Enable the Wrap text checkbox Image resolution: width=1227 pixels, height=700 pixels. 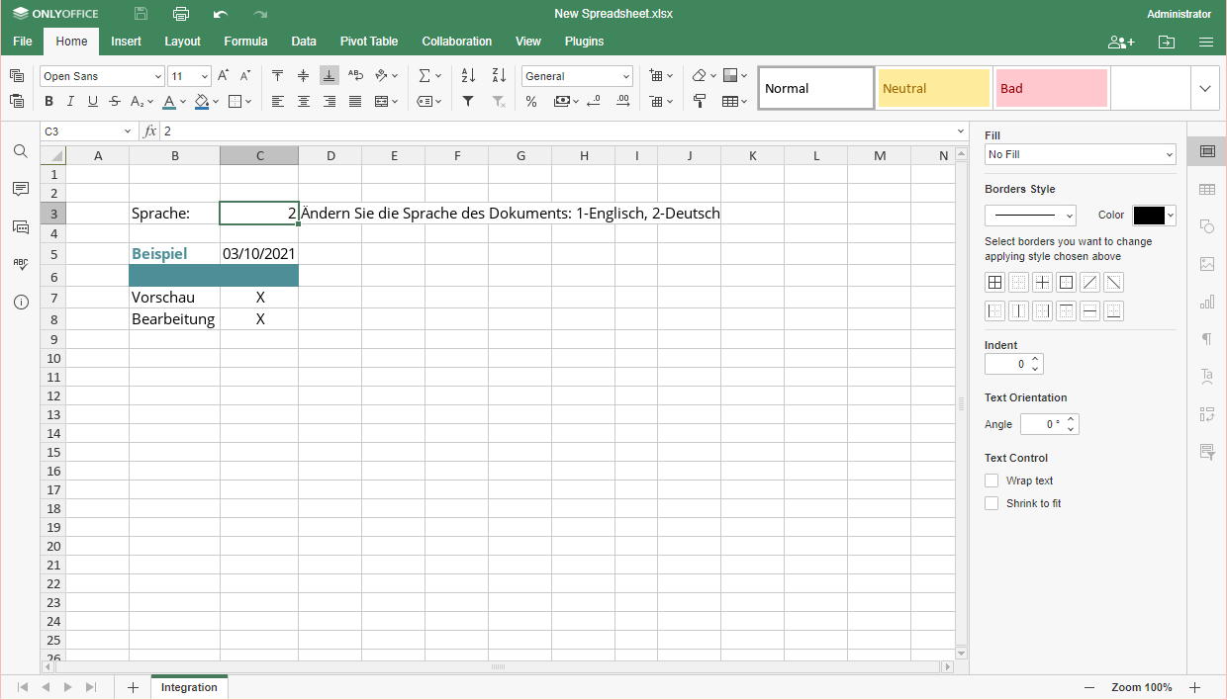pyautogui.click(x=991, y=481)
